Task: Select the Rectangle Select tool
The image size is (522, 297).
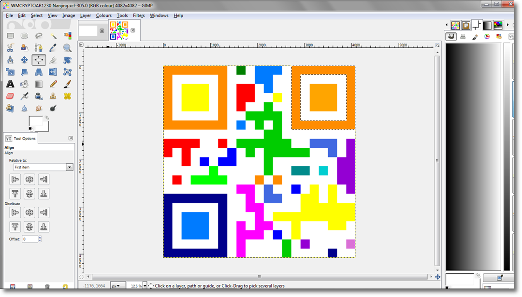Action: pyautogui.click(x=10, y=36)
